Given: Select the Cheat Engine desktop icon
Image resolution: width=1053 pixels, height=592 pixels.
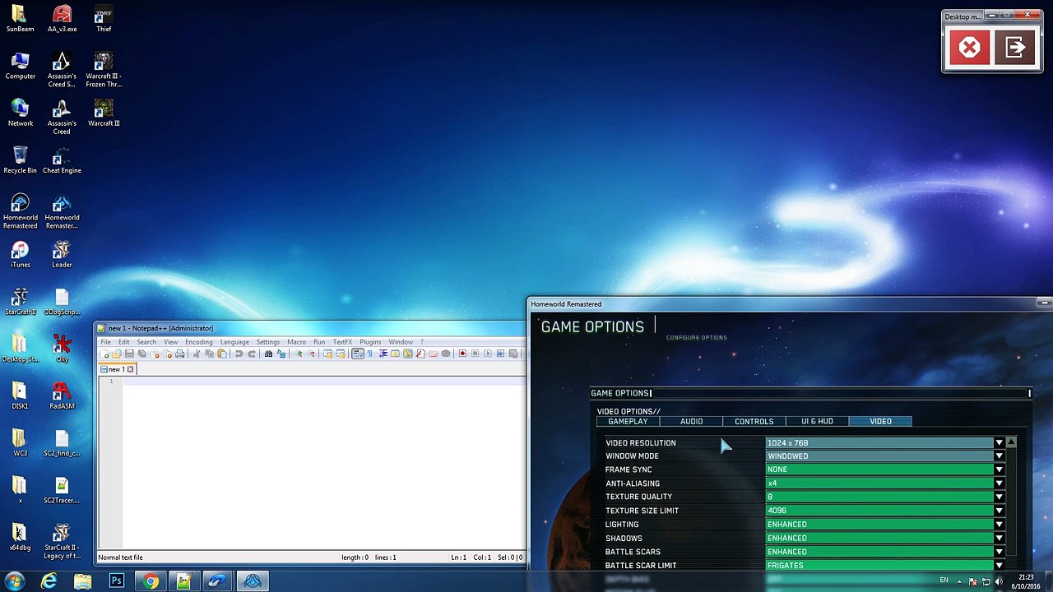Looking at the screenshot, I should [62, 160].
